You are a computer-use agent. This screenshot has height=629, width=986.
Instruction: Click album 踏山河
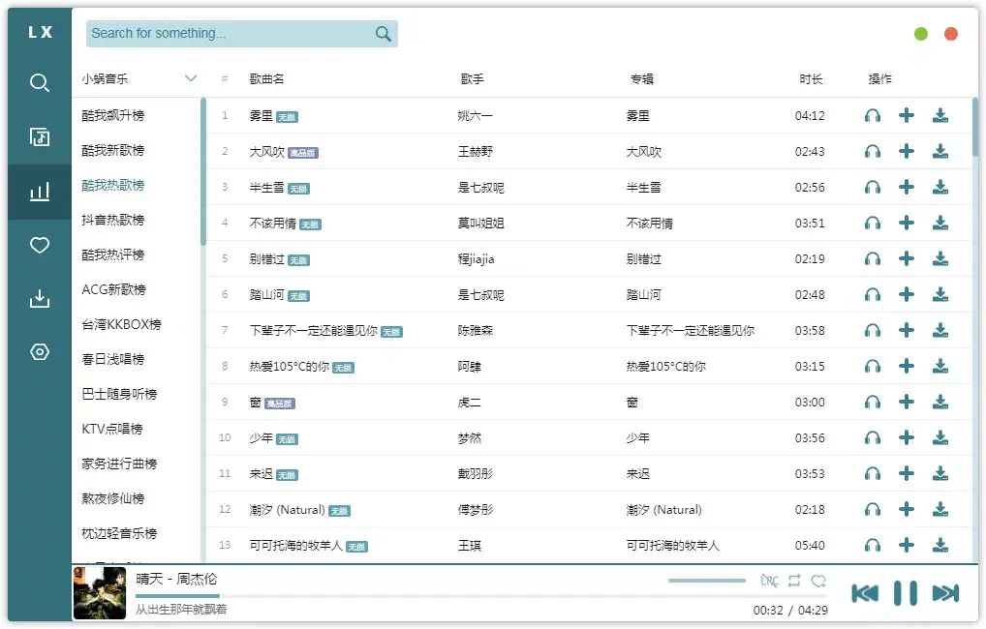pos(643,295)
